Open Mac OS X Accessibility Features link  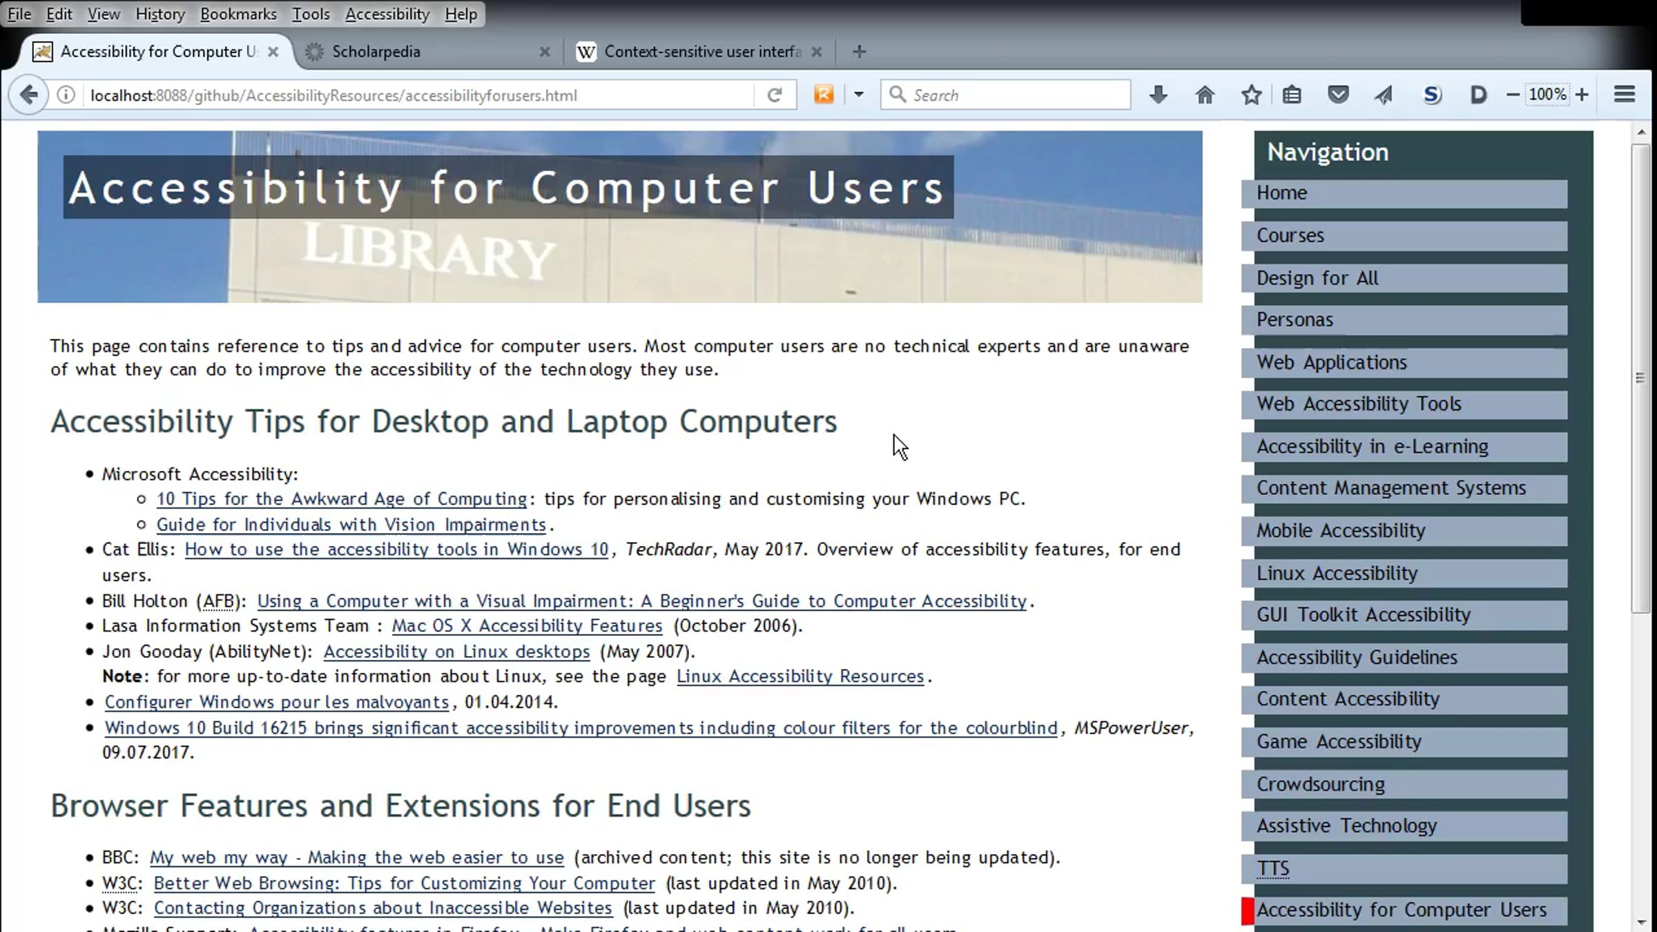pos(527,626)
